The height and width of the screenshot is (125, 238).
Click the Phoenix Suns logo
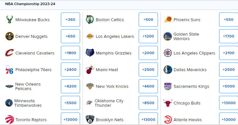(x=168, y=20)
